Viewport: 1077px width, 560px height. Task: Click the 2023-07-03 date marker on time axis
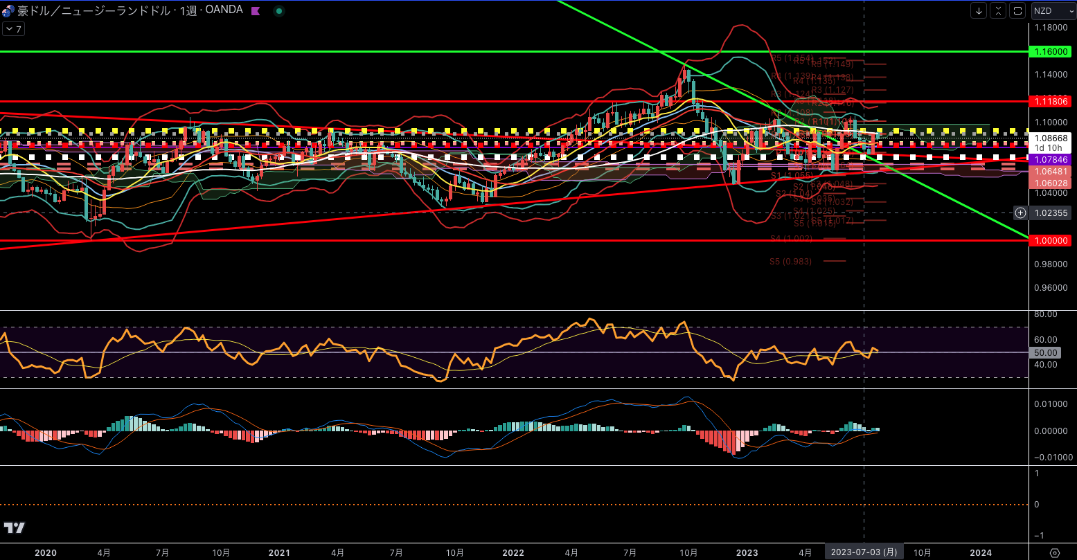864,553
